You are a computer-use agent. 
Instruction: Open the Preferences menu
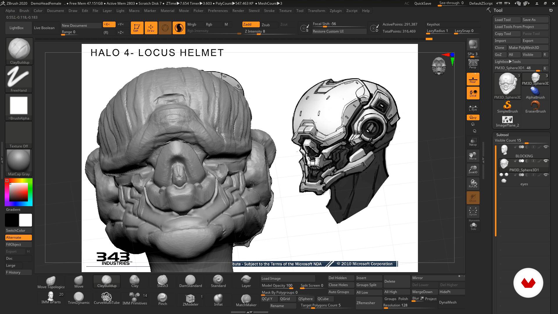click(x=218, y=11)
